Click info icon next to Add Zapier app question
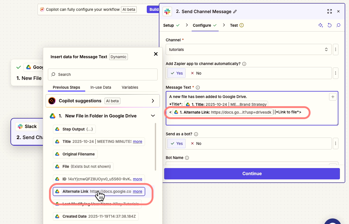This screenshot has height=224, width=349. click(244, 64)
